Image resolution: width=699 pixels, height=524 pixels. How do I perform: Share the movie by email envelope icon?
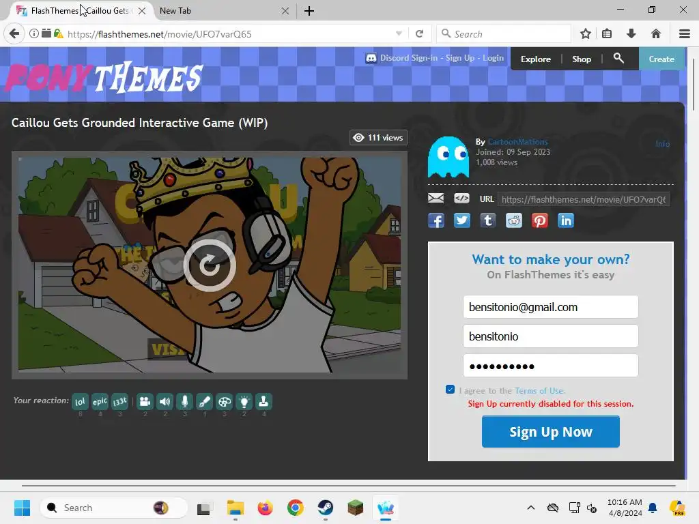pyautogui.click(x=436, y=199)
